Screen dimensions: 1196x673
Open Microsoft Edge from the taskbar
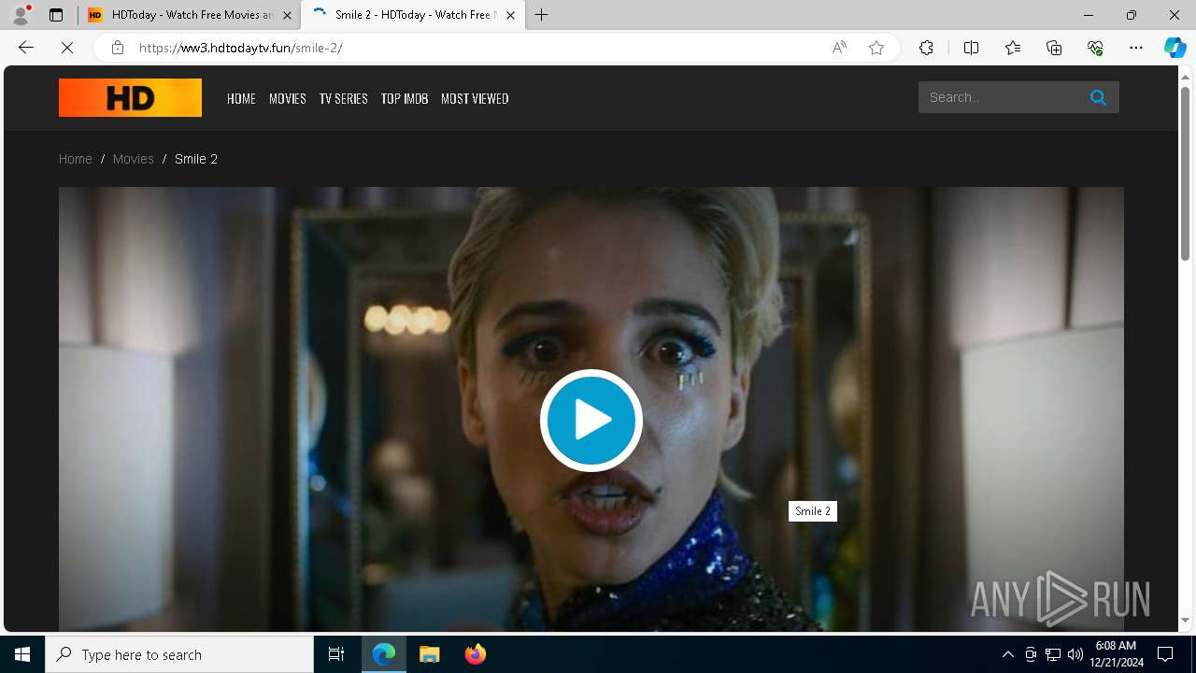click(x=384, y=654)
